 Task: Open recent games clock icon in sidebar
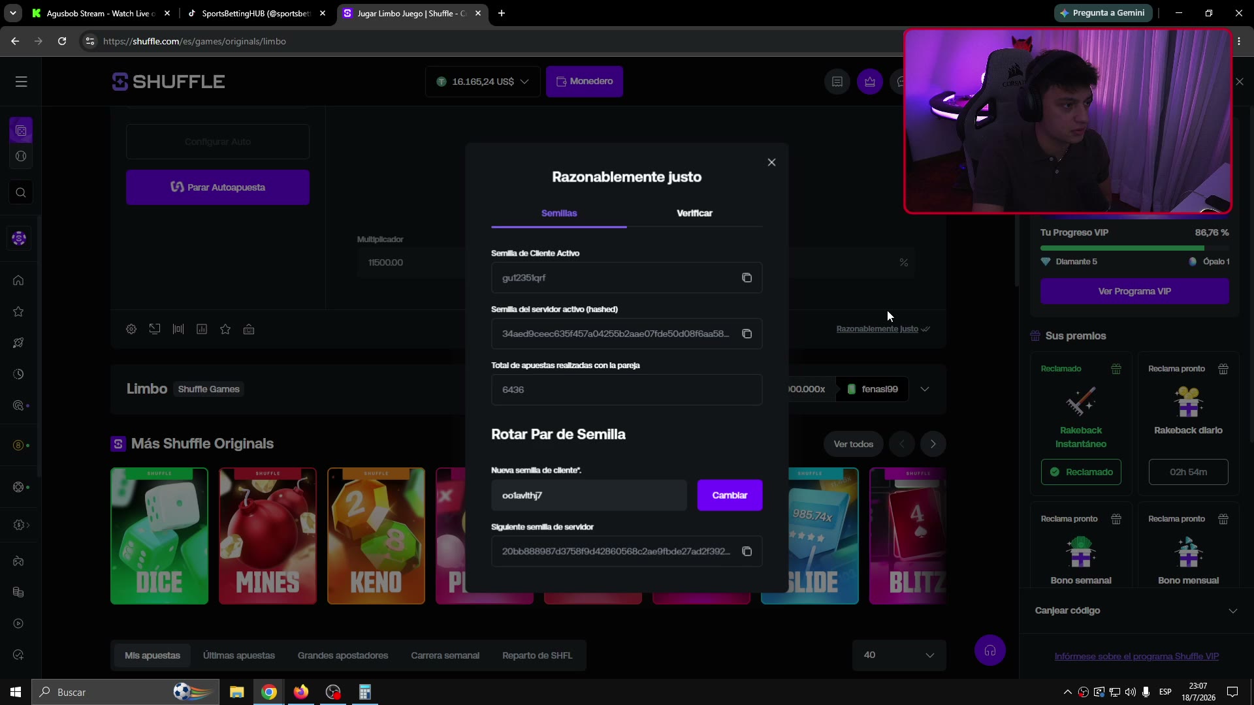(x=18, y=374)
